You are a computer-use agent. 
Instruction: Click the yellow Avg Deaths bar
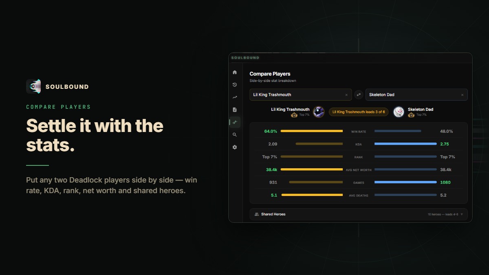312,195
